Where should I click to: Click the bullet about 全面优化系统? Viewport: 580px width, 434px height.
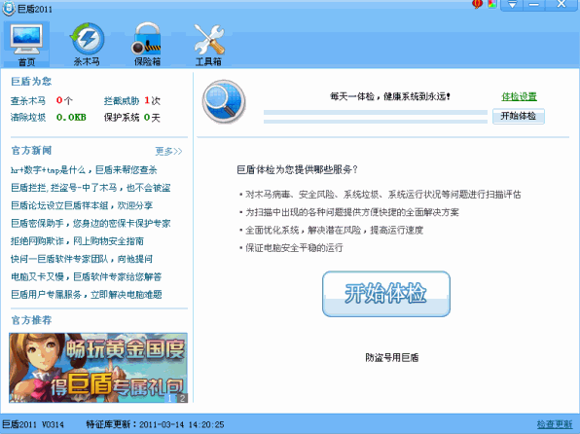[x=332, y=230]
